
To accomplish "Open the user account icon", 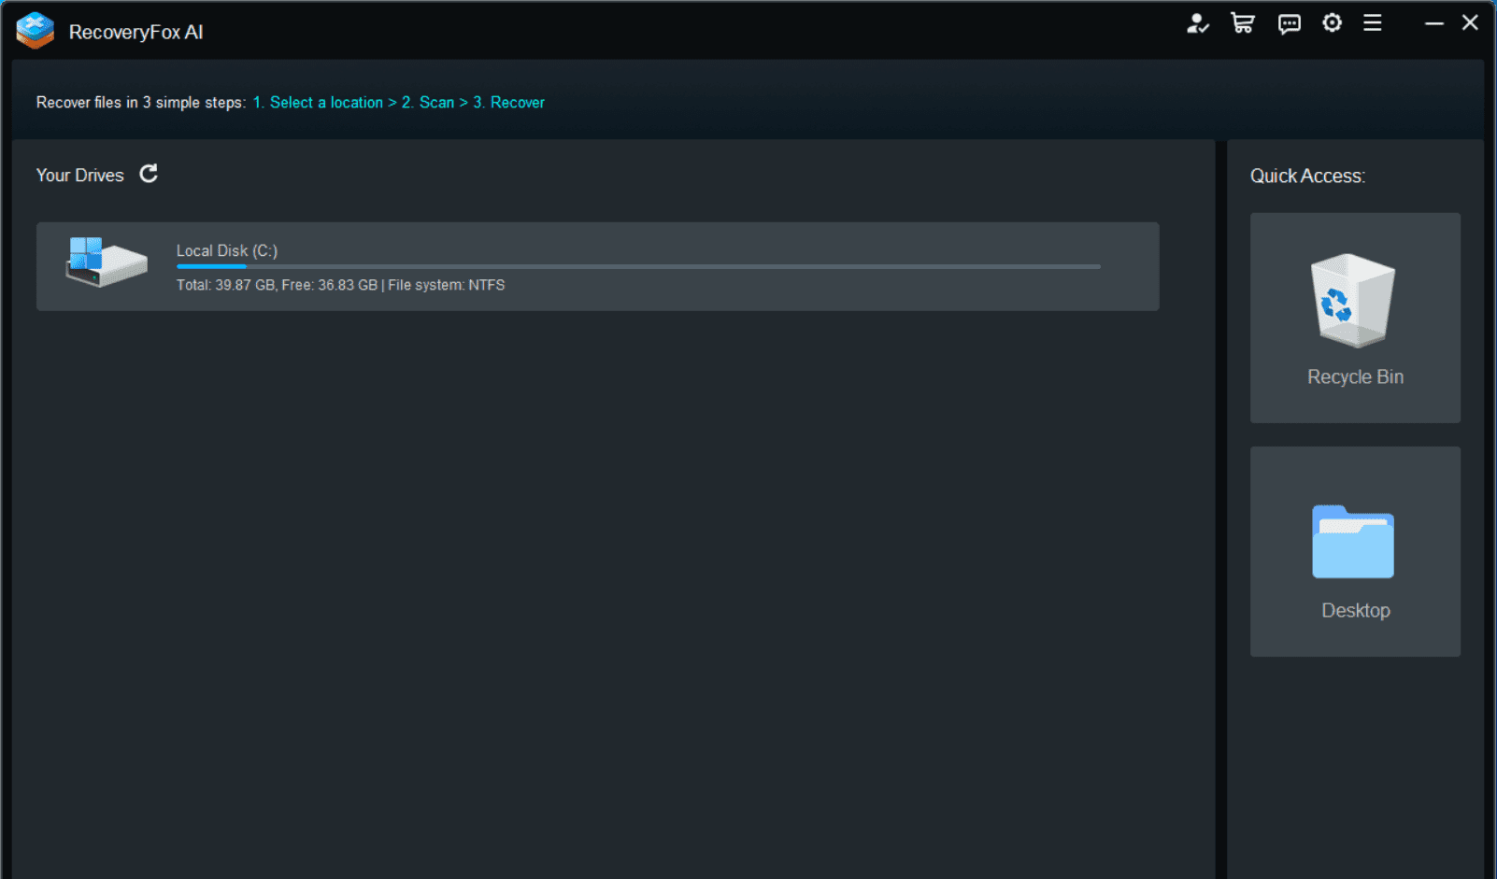I will (x=1197, y=23).
